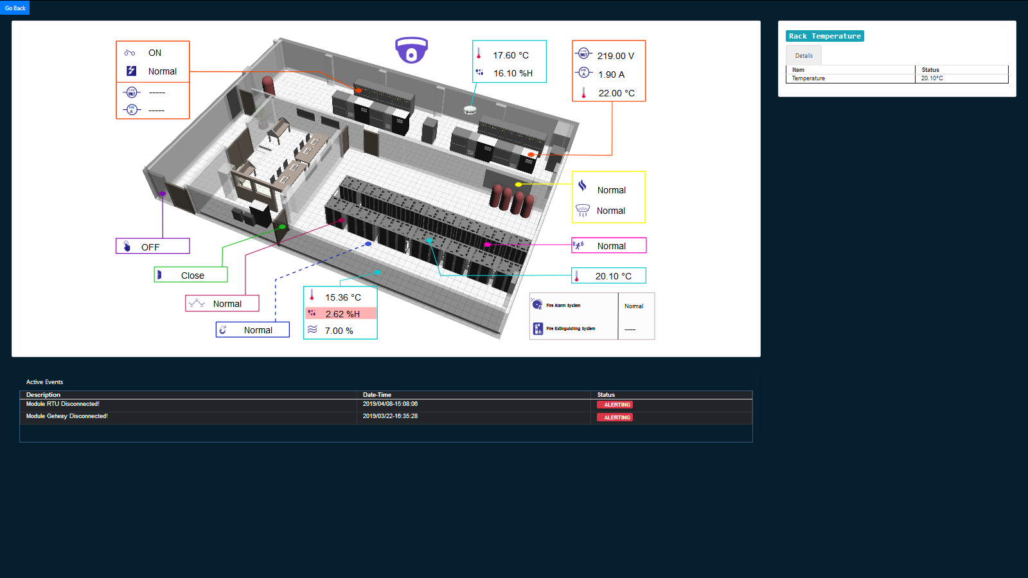
Task: Click Fire Alarm System Normal status
Action: [634, 306]
